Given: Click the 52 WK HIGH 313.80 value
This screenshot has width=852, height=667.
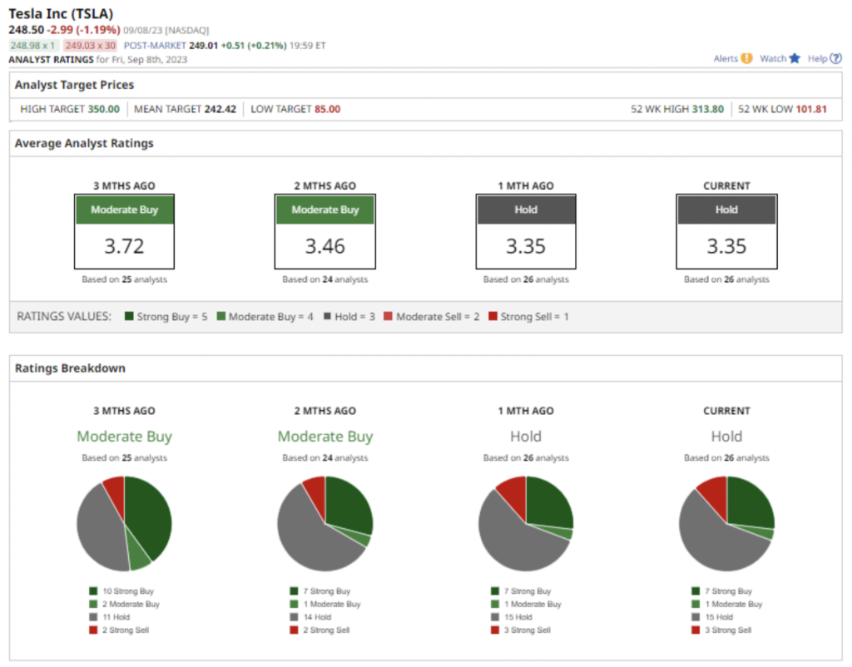Looking at the screenshot, I should (707, 109).
